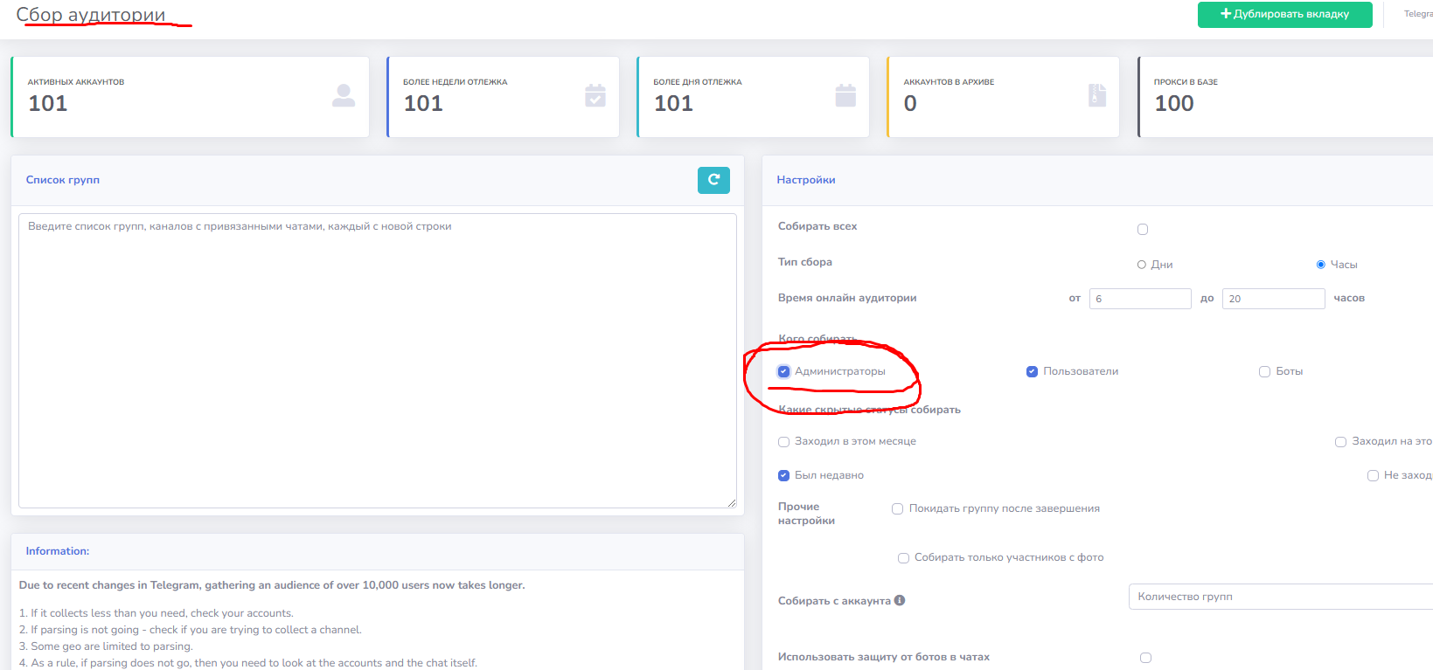Enable the Боты checkbox
This screenshot has height=670, width=1433.
click(1264, 371)
